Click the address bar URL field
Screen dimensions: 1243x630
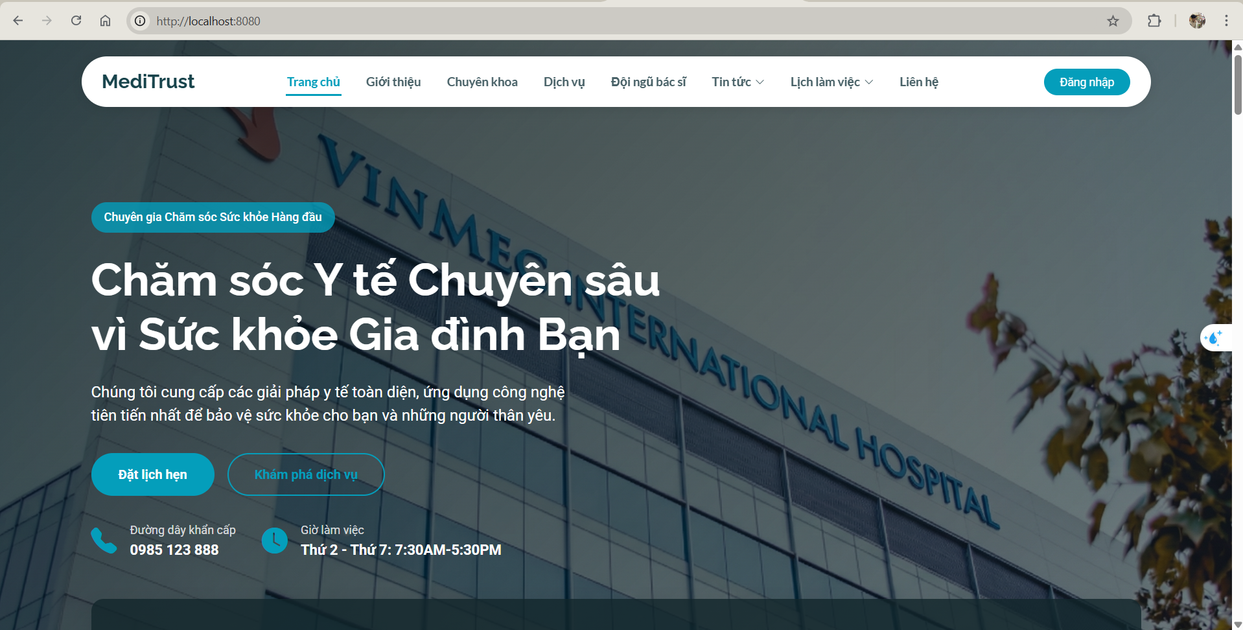click(583, 21)
